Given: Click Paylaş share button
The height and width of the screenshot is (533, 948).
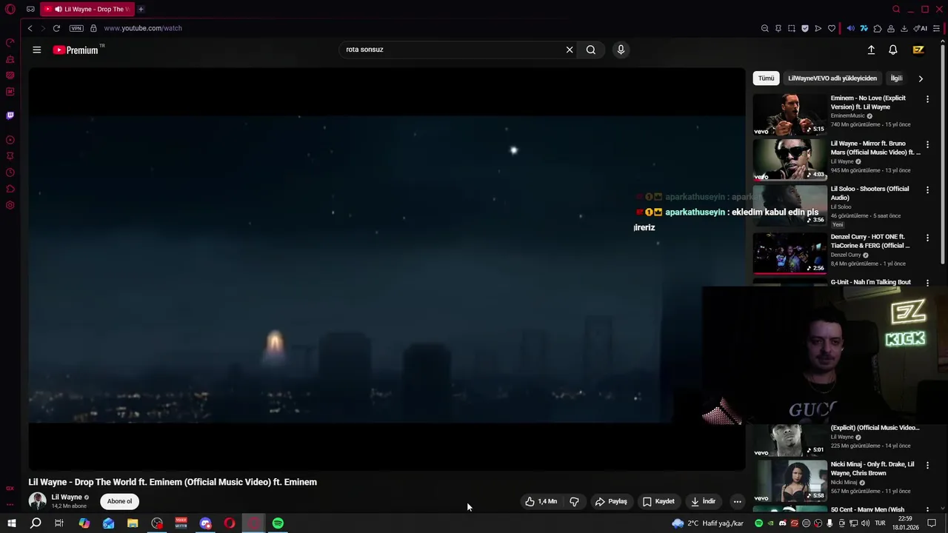Looking at the screenshot, I should [611, 501].
